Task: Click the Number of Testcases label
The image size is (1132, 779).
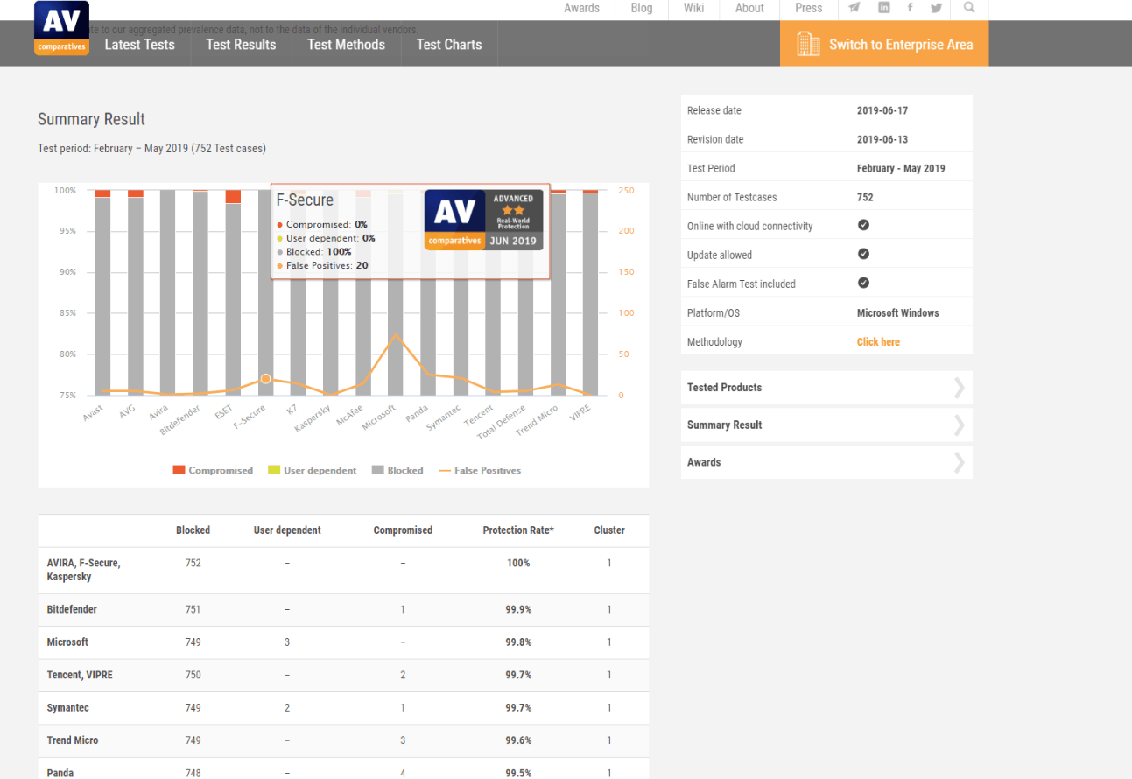Action: point(732,197)
